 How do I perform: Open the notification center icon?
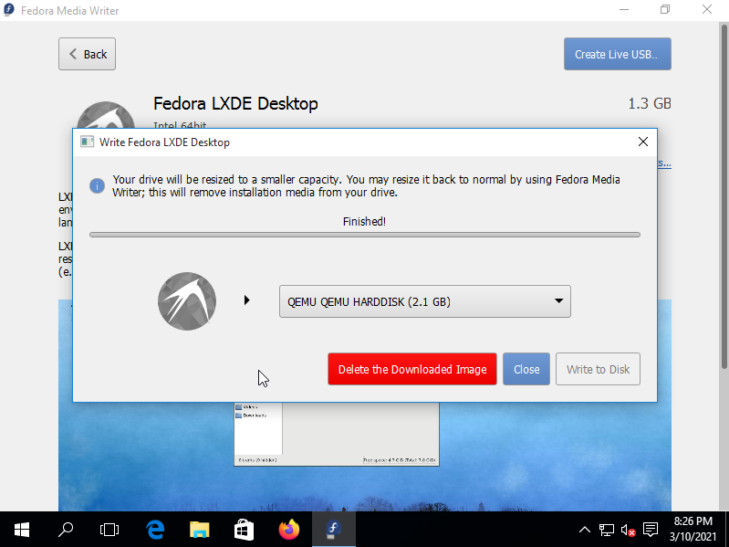click(651, 530)
